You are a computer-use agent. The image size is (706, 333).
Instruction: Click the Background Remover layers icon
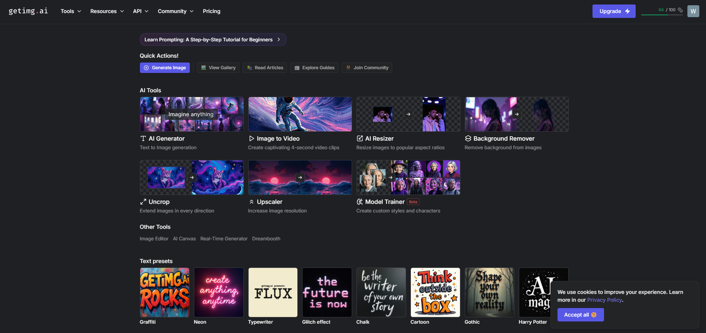(x=468, y=138)
